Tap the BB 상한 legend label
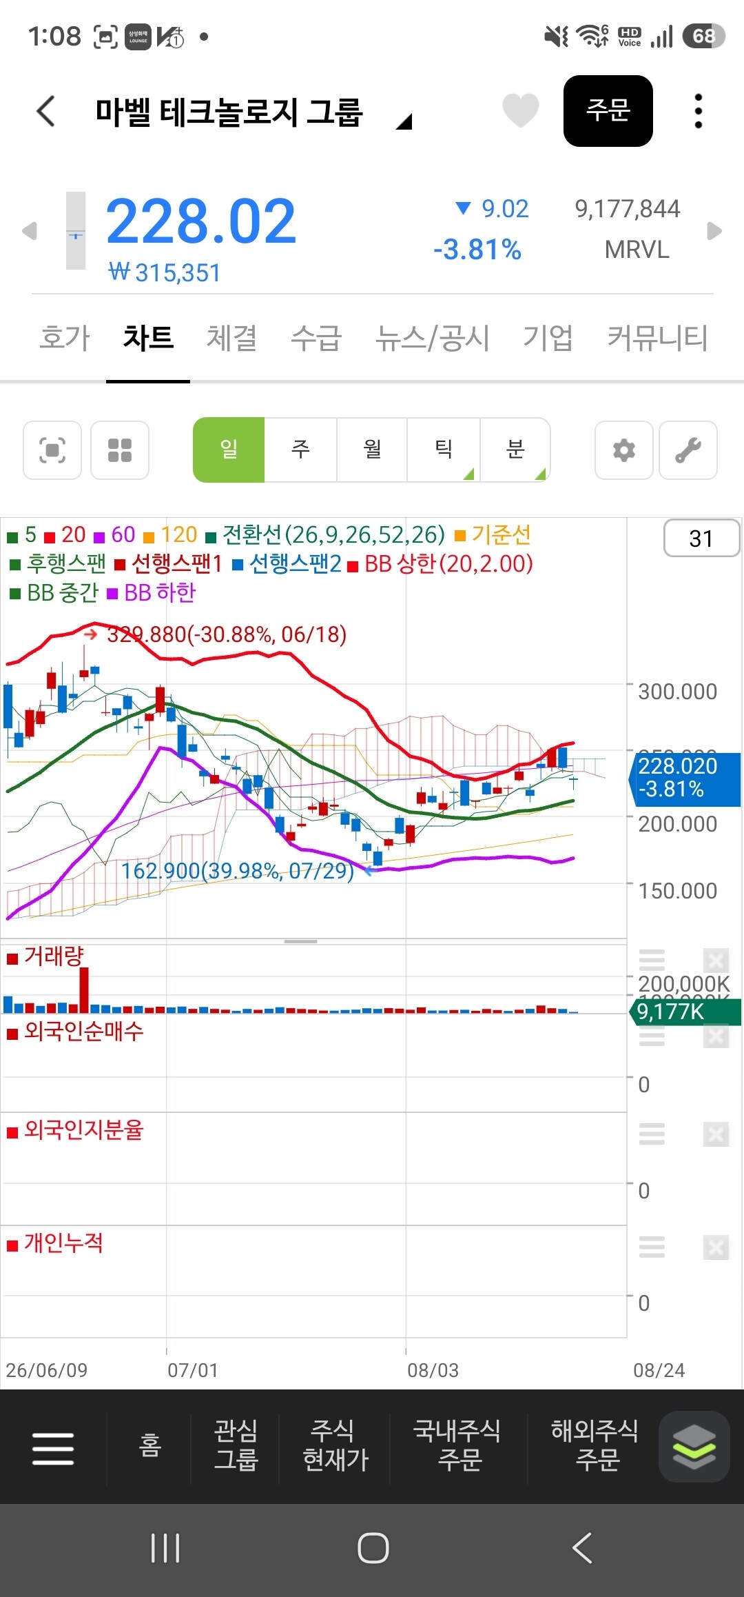This screenshot has width=744, height=1597. click(448, 564)
